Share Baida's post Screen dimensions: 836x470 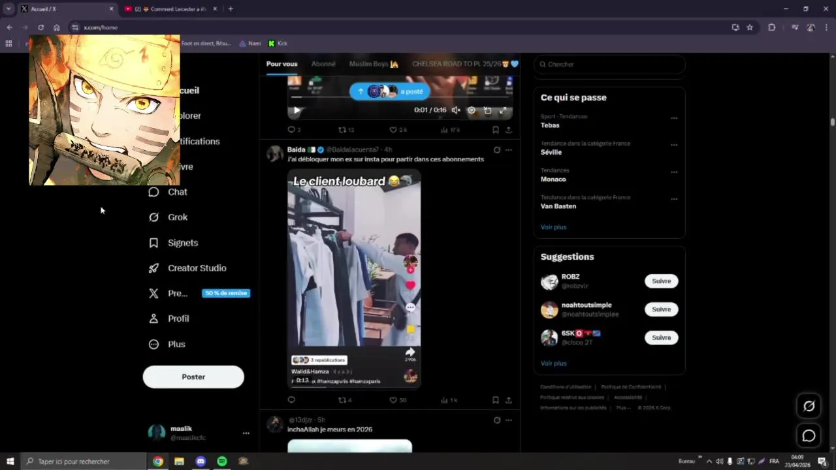pyautogui.click(x=509, y=400)
